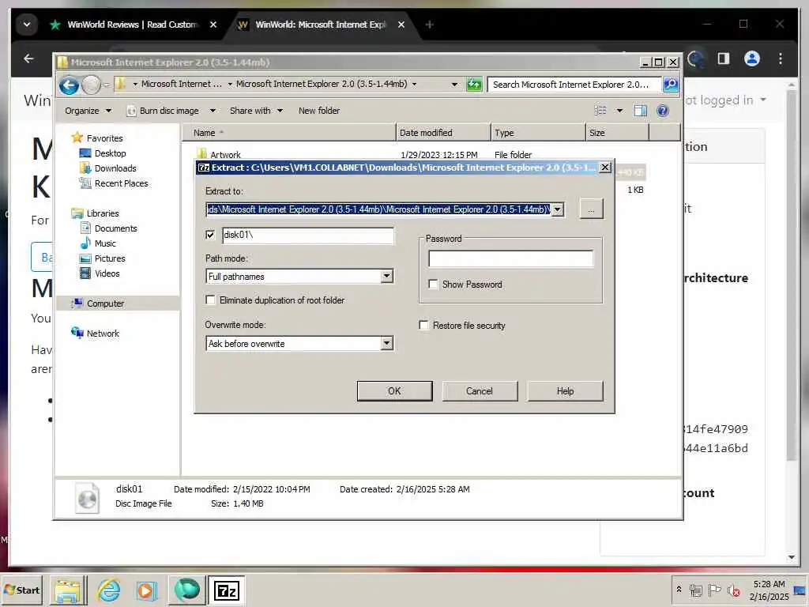The width and height of the screenshot is (809, 607).
Task: Click the Password input field
Action: click(511, 258)
